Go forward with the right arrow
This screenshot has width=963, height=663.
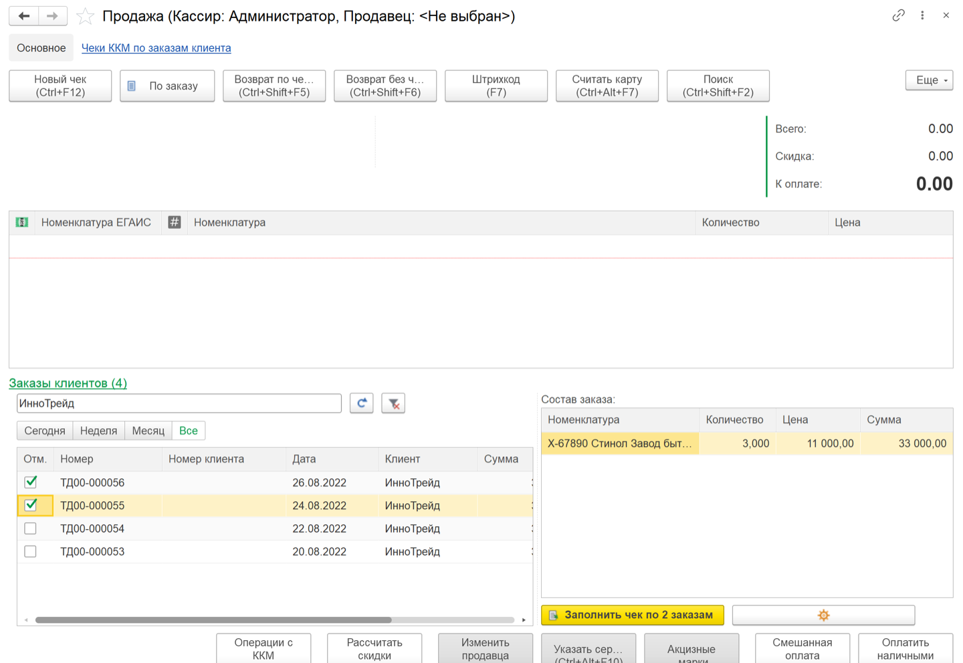pyautogui.click(x=53, y=16)
